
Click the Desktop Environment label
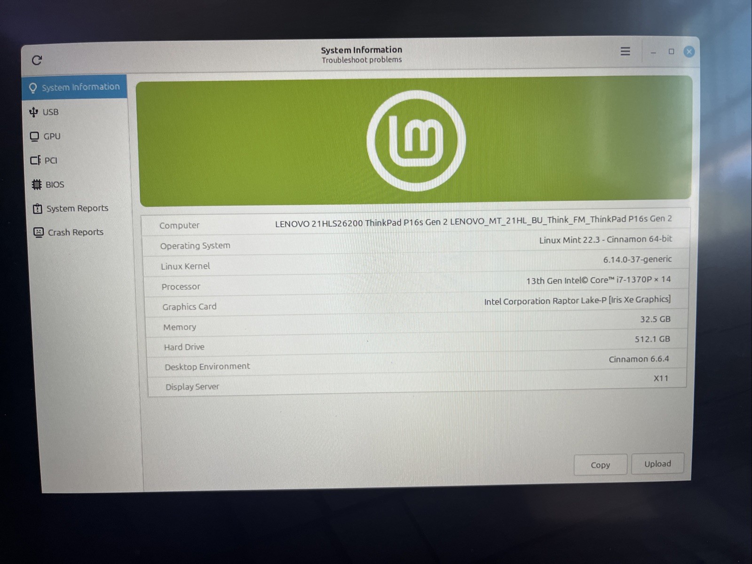tap(207, 366)
